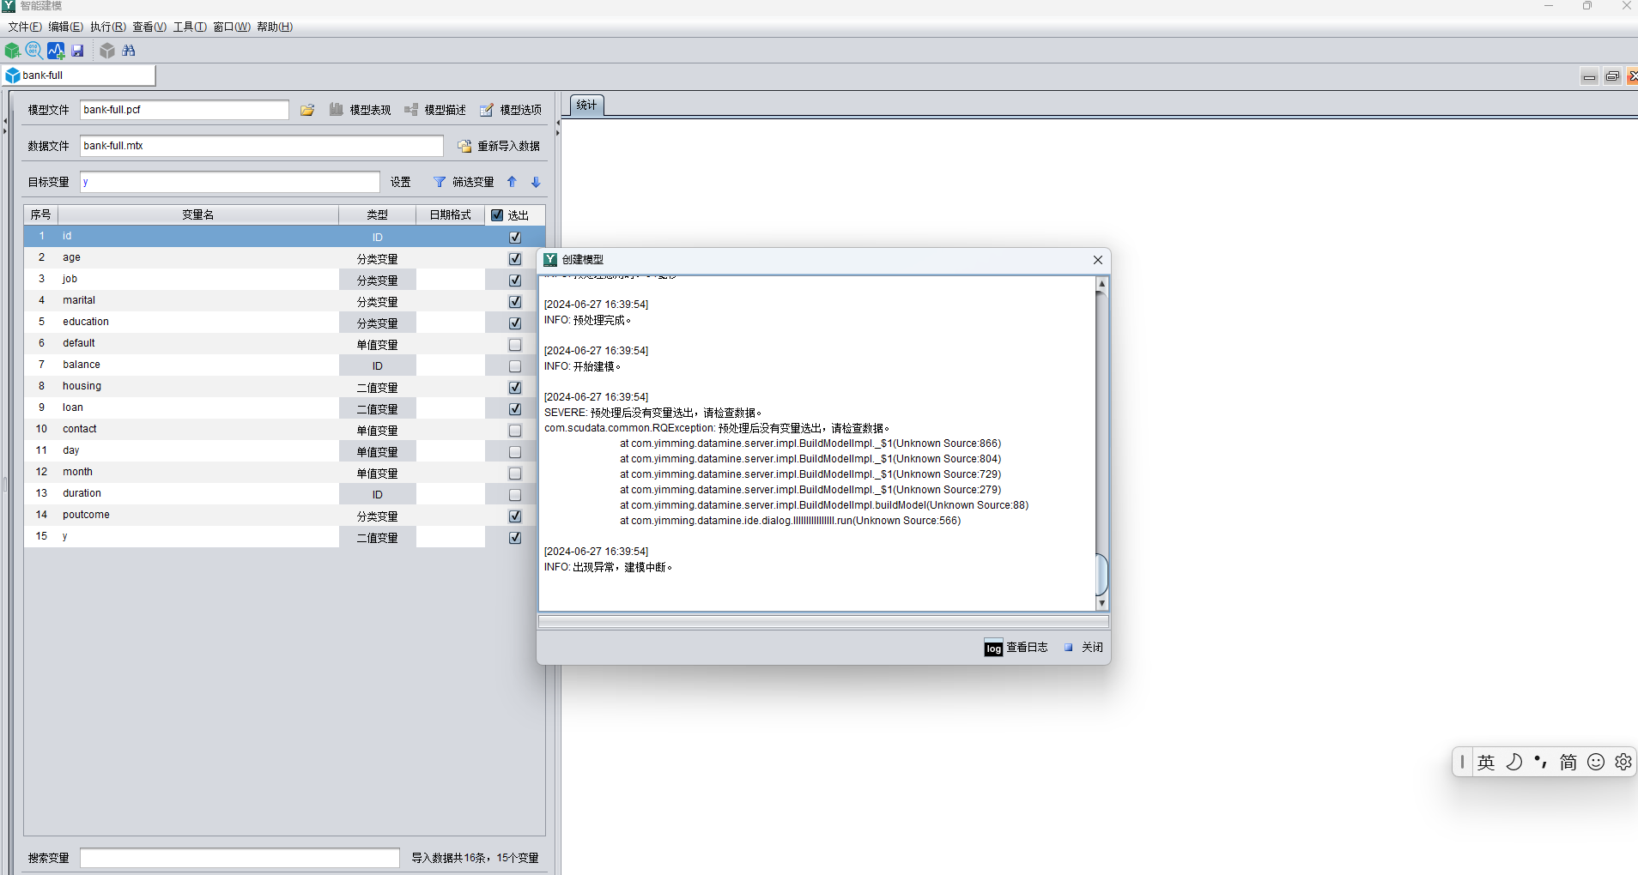Open the 执行(R) menu
Image resolution: width=1638 pixels, height=875 pixels.
(x=108, y=27)
